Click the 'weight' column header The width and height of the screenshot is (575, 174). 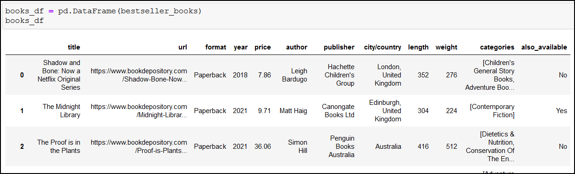[x=446, y=47]
